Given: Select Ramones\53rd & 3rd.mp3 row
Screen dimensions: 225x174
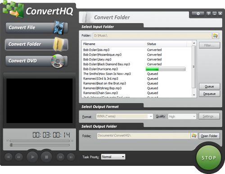Looking at the screenshot, I should tap(137, 78).
